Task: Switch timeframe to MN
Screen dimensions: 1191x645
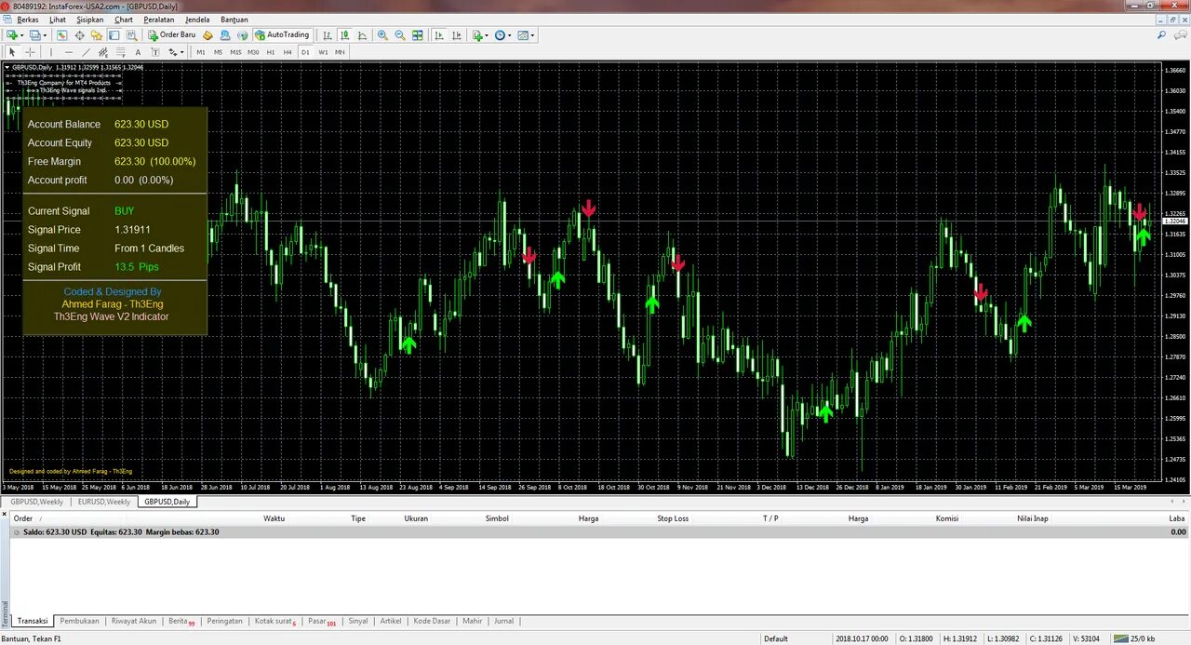Action: (340, 52)
